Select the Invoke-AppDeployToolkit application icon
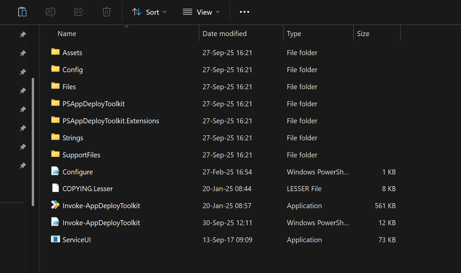461x273 pixels. [55, 206]
